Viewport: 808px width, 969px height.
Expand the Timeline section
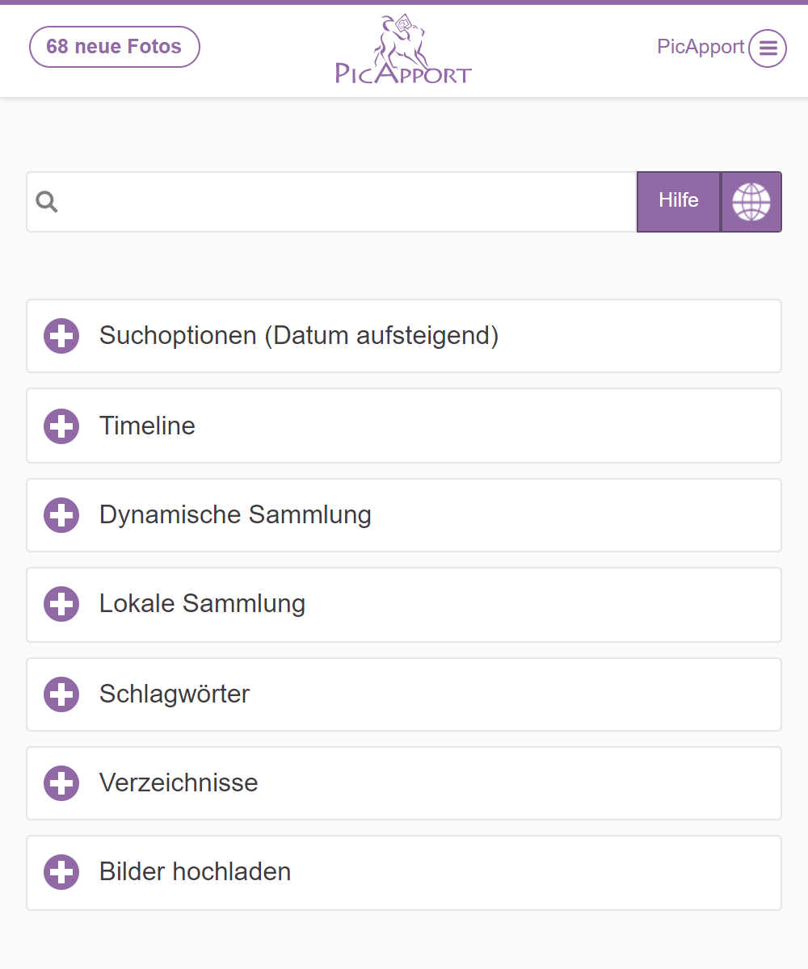[x=147, y=426]
